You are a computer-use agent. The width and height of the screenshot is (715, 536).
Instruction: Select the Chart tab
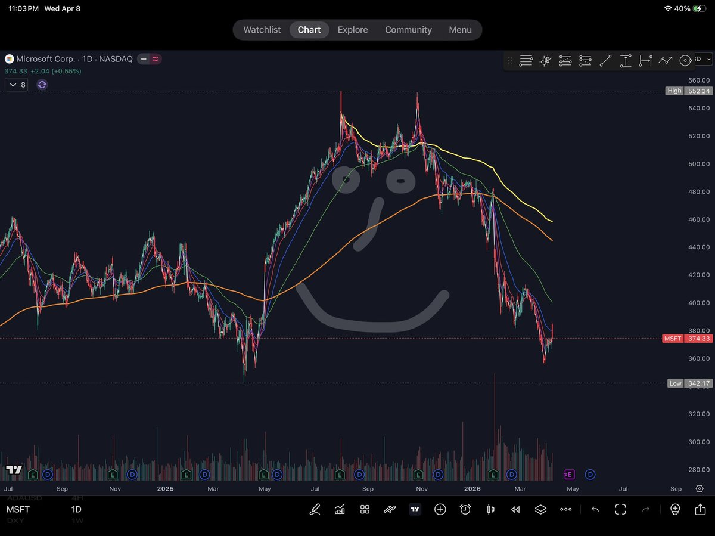(309, 30)
